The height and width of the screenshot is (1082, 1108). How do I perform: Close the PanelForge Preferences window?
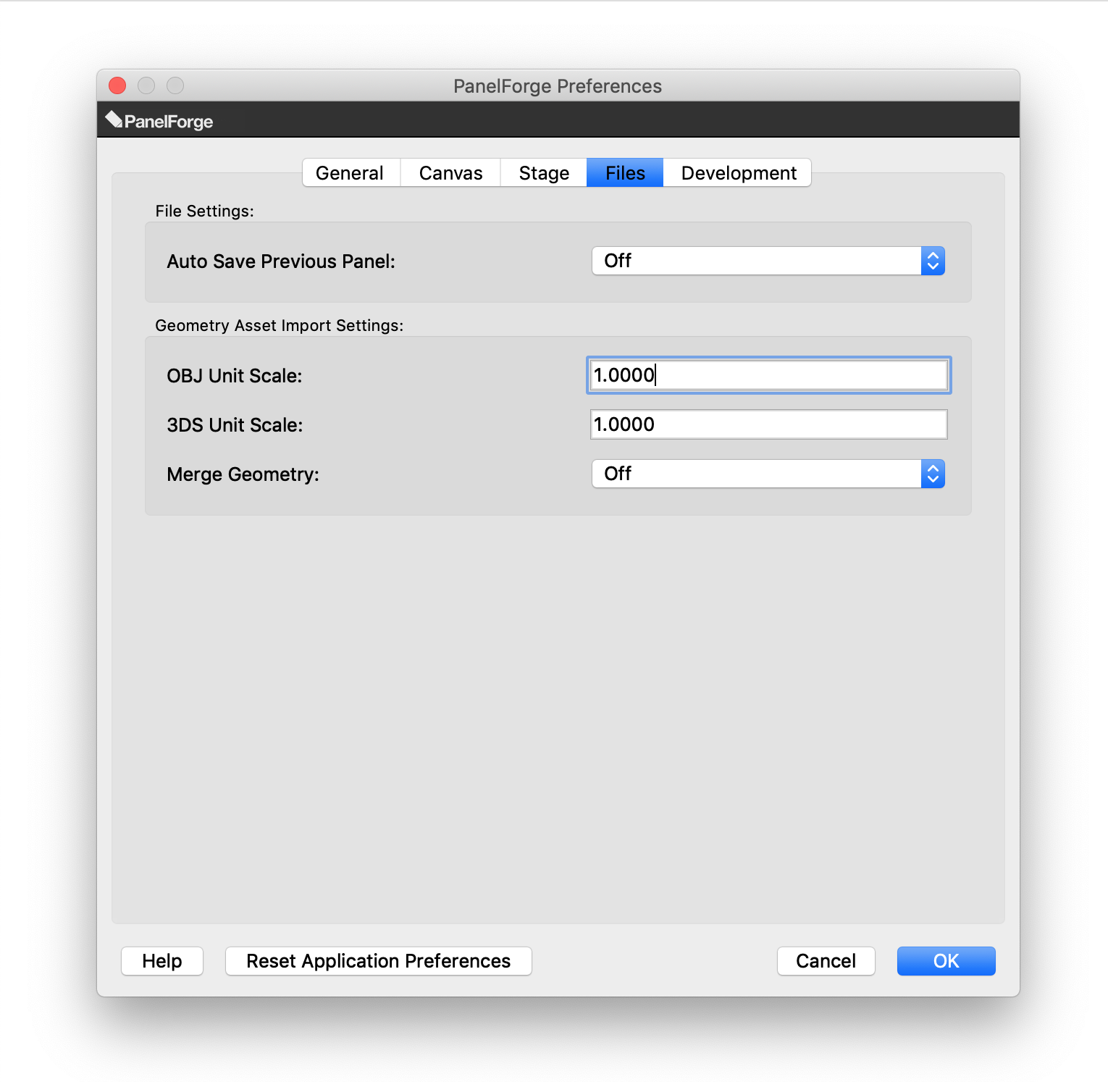point(117,85)
